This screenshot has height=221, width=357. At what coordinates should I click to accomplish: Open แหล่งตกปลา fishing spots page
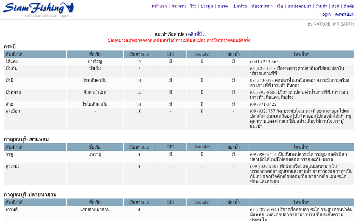coord(299,6)
